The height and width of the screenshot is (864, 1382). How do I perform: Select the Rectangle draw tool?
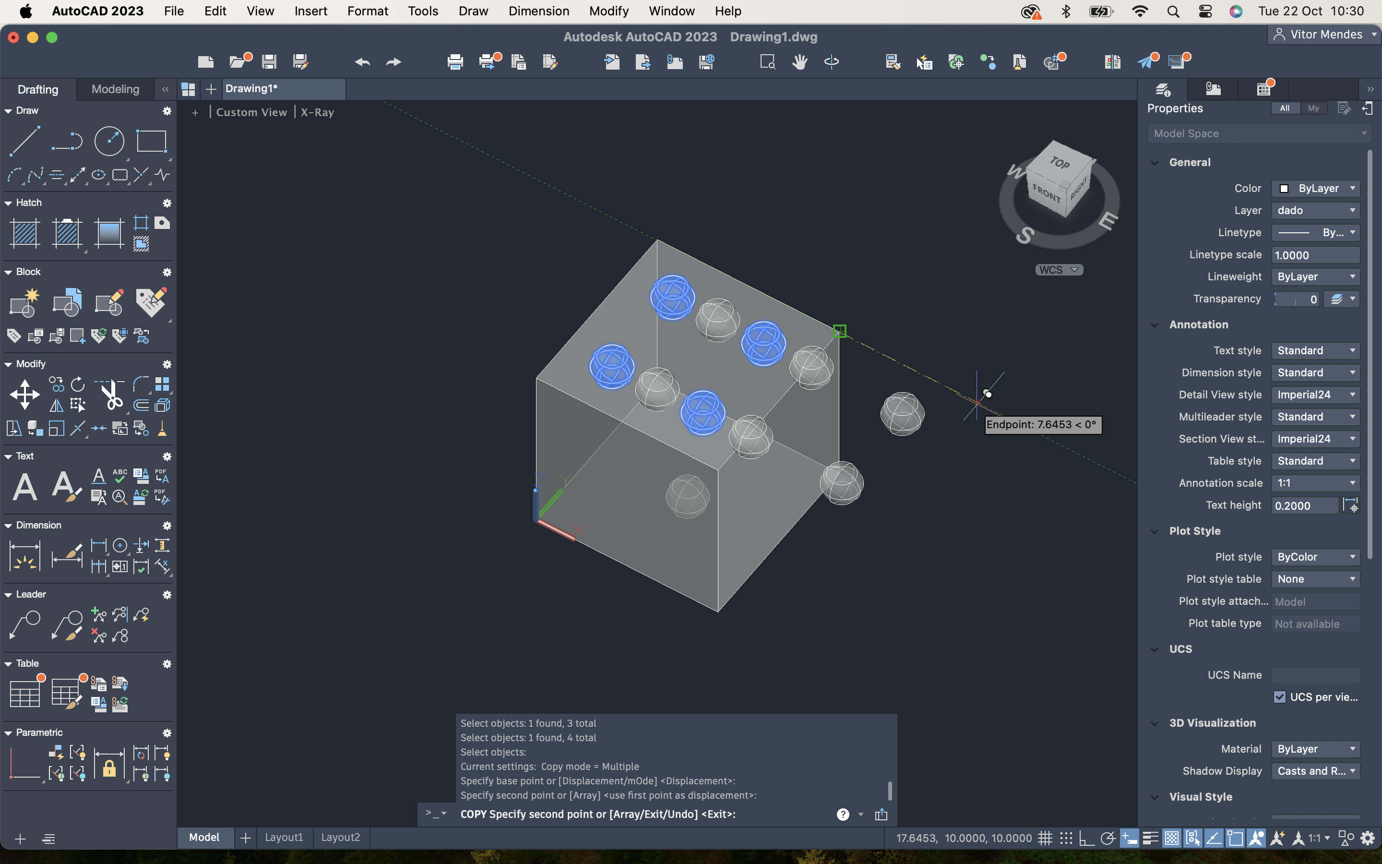[x=151, y=141]
